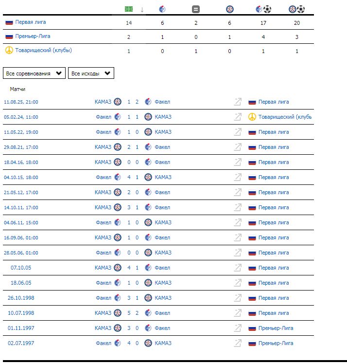
Task: Click Факел team name in 18.06.05 match
Action: point(104,283)
